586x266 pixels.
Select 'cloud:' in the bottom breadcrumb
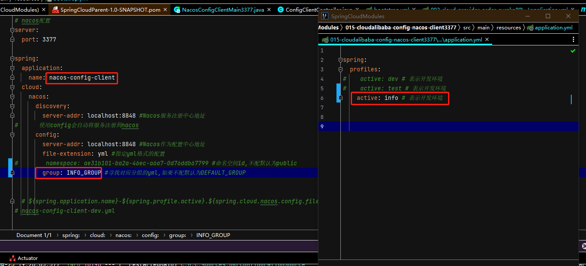tap(97, 235)
